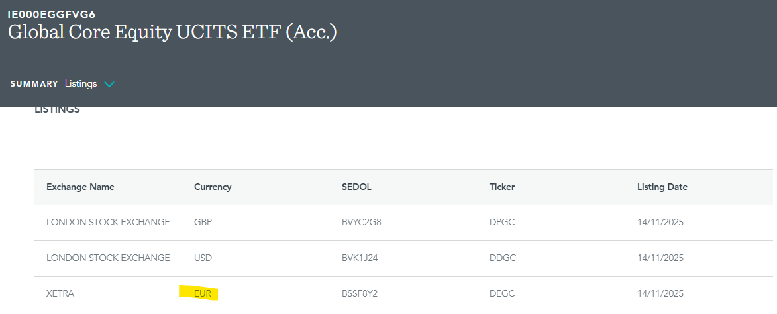
Task: Click the Exchange Name column header
Action: (80, 187)
